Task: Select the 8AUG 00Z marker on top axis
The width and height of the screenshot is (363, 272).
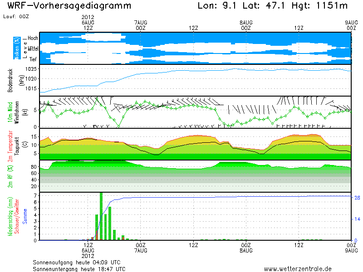Action: 246,25
